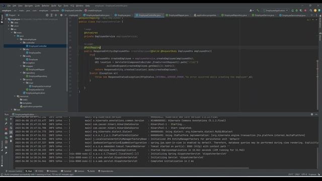Click the Rerun icon in Run panel
Image resolution: width=322 pixels, height=181 pixels.
6,119
